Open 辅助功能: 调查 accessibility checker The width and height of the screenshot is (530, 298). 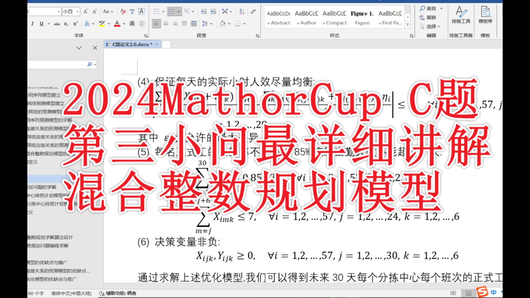tap(118, 293)
